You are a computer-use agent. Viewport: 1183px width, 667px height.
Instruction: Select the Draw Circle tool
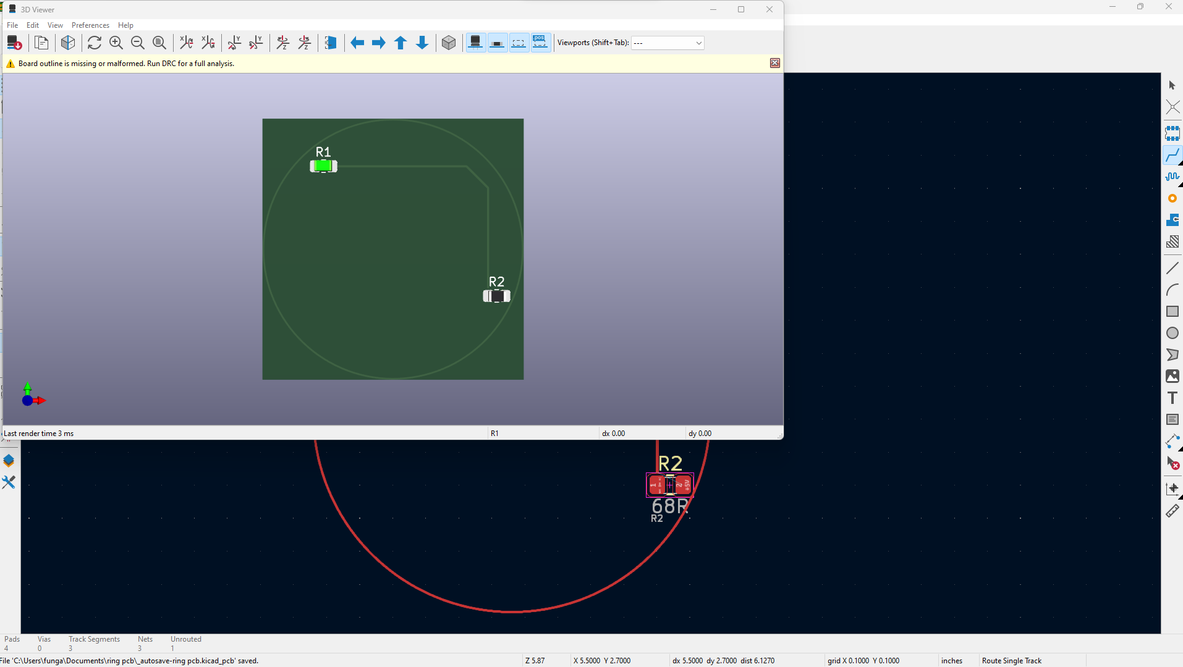pos(1172,333)
